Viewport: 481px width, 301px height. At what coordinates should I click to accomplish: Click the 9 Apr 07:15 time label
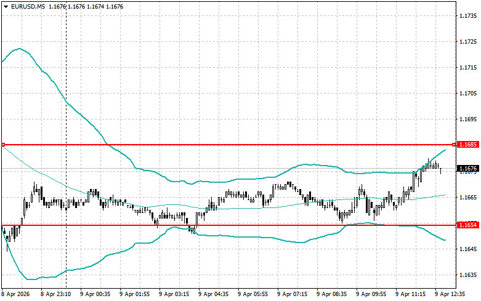[x=293, y=294]
